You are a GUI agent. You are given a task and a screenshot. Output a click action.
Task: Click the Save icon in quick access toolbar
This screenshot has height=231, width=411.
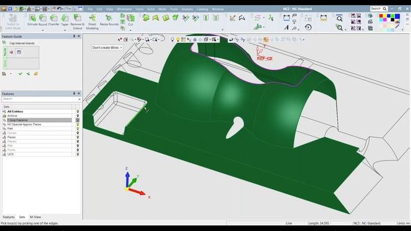pyautogui.click(x=10, y=9)
